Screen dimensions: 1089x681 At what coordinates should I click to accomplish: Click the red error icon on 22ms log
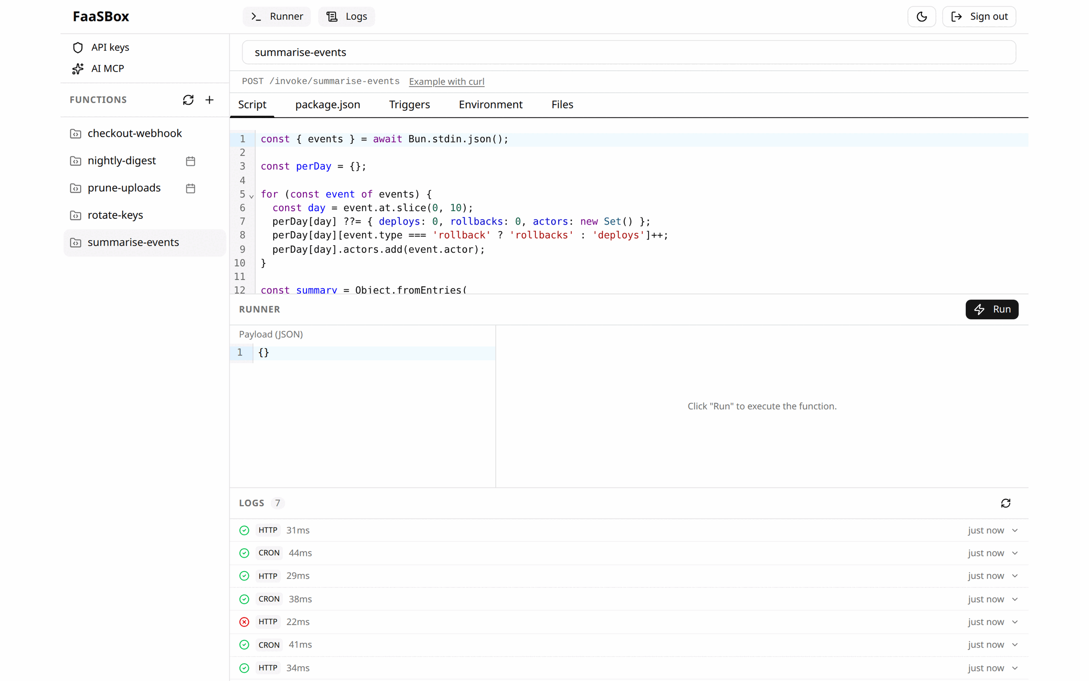tap(244, 622)
